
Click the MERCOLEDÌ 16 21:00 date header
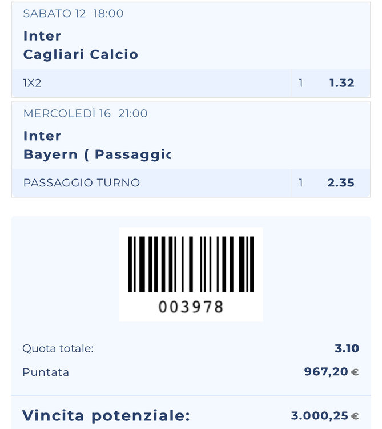85,113
